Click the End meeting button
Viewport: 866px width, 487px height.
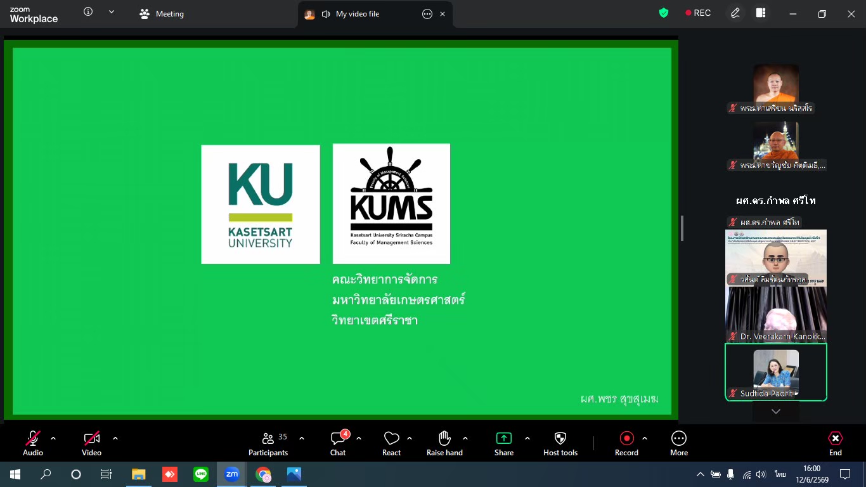pos(836,443)
